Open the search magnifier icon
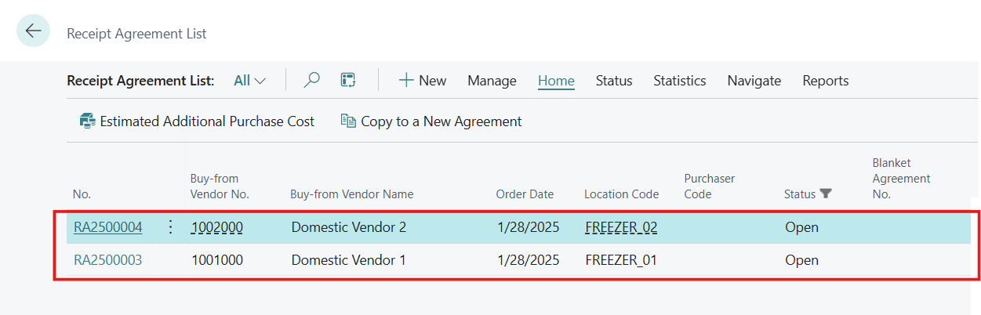 point(312,80)
